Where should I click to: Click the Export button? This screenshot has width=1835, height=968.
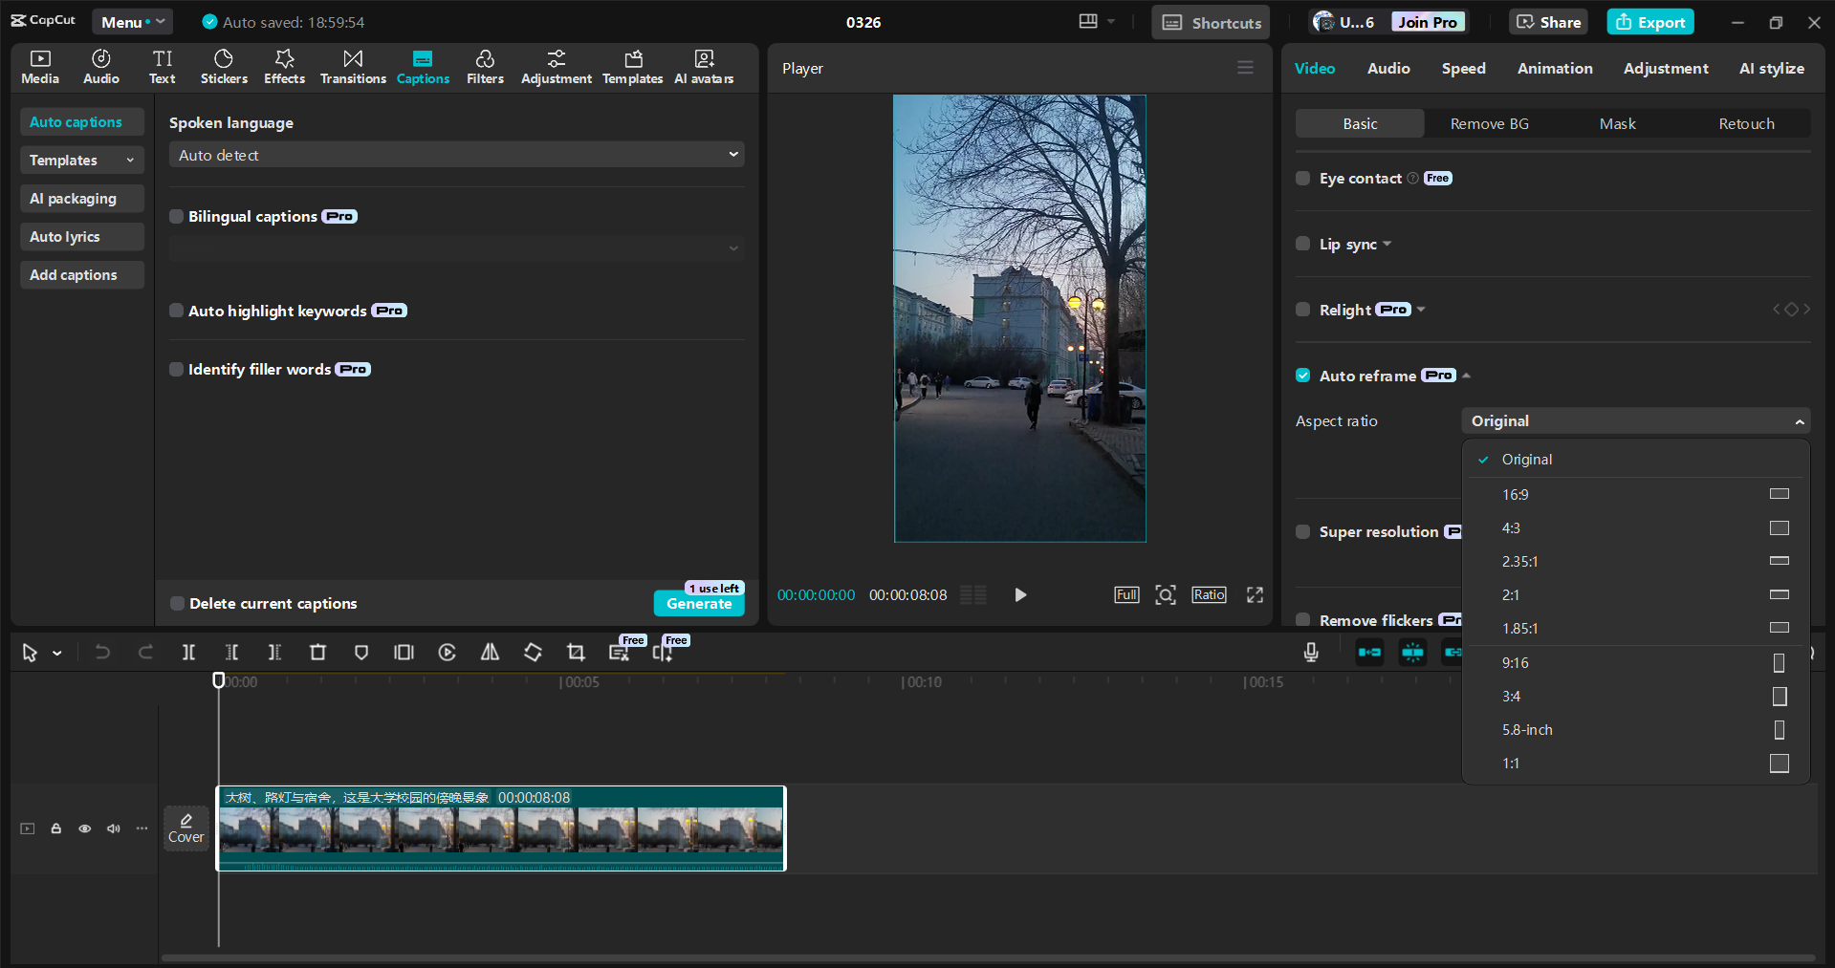[1649, 21]
